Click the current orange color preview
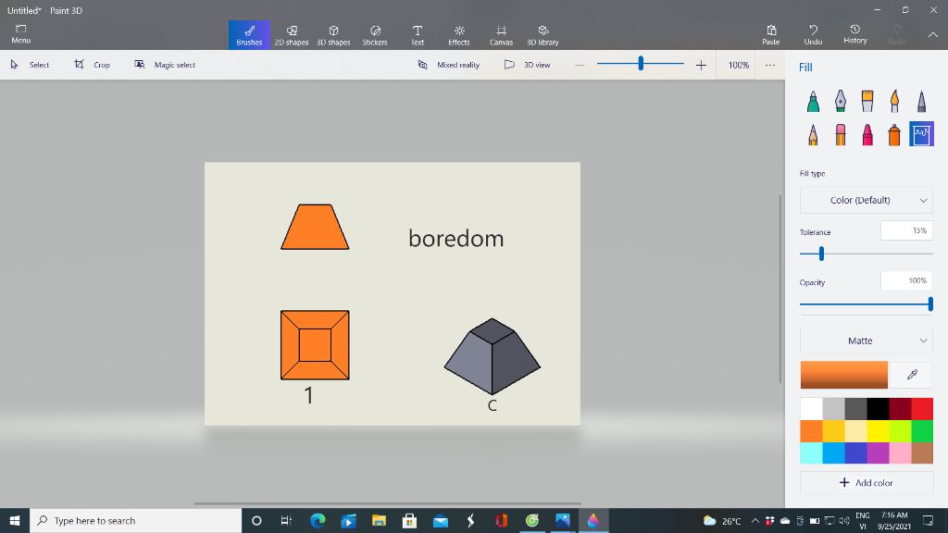Image resolution: width=948 pixels, height=533 pixels. [x=844, y=375]
